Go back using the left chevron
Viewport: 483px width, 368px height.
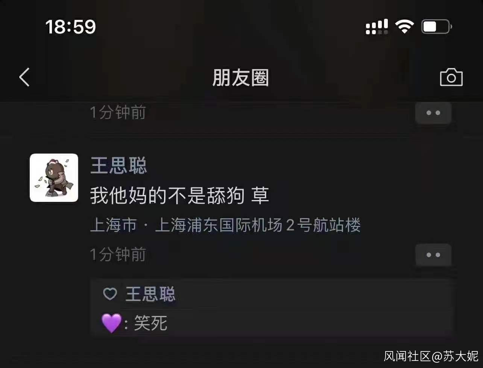pos(24,77)
